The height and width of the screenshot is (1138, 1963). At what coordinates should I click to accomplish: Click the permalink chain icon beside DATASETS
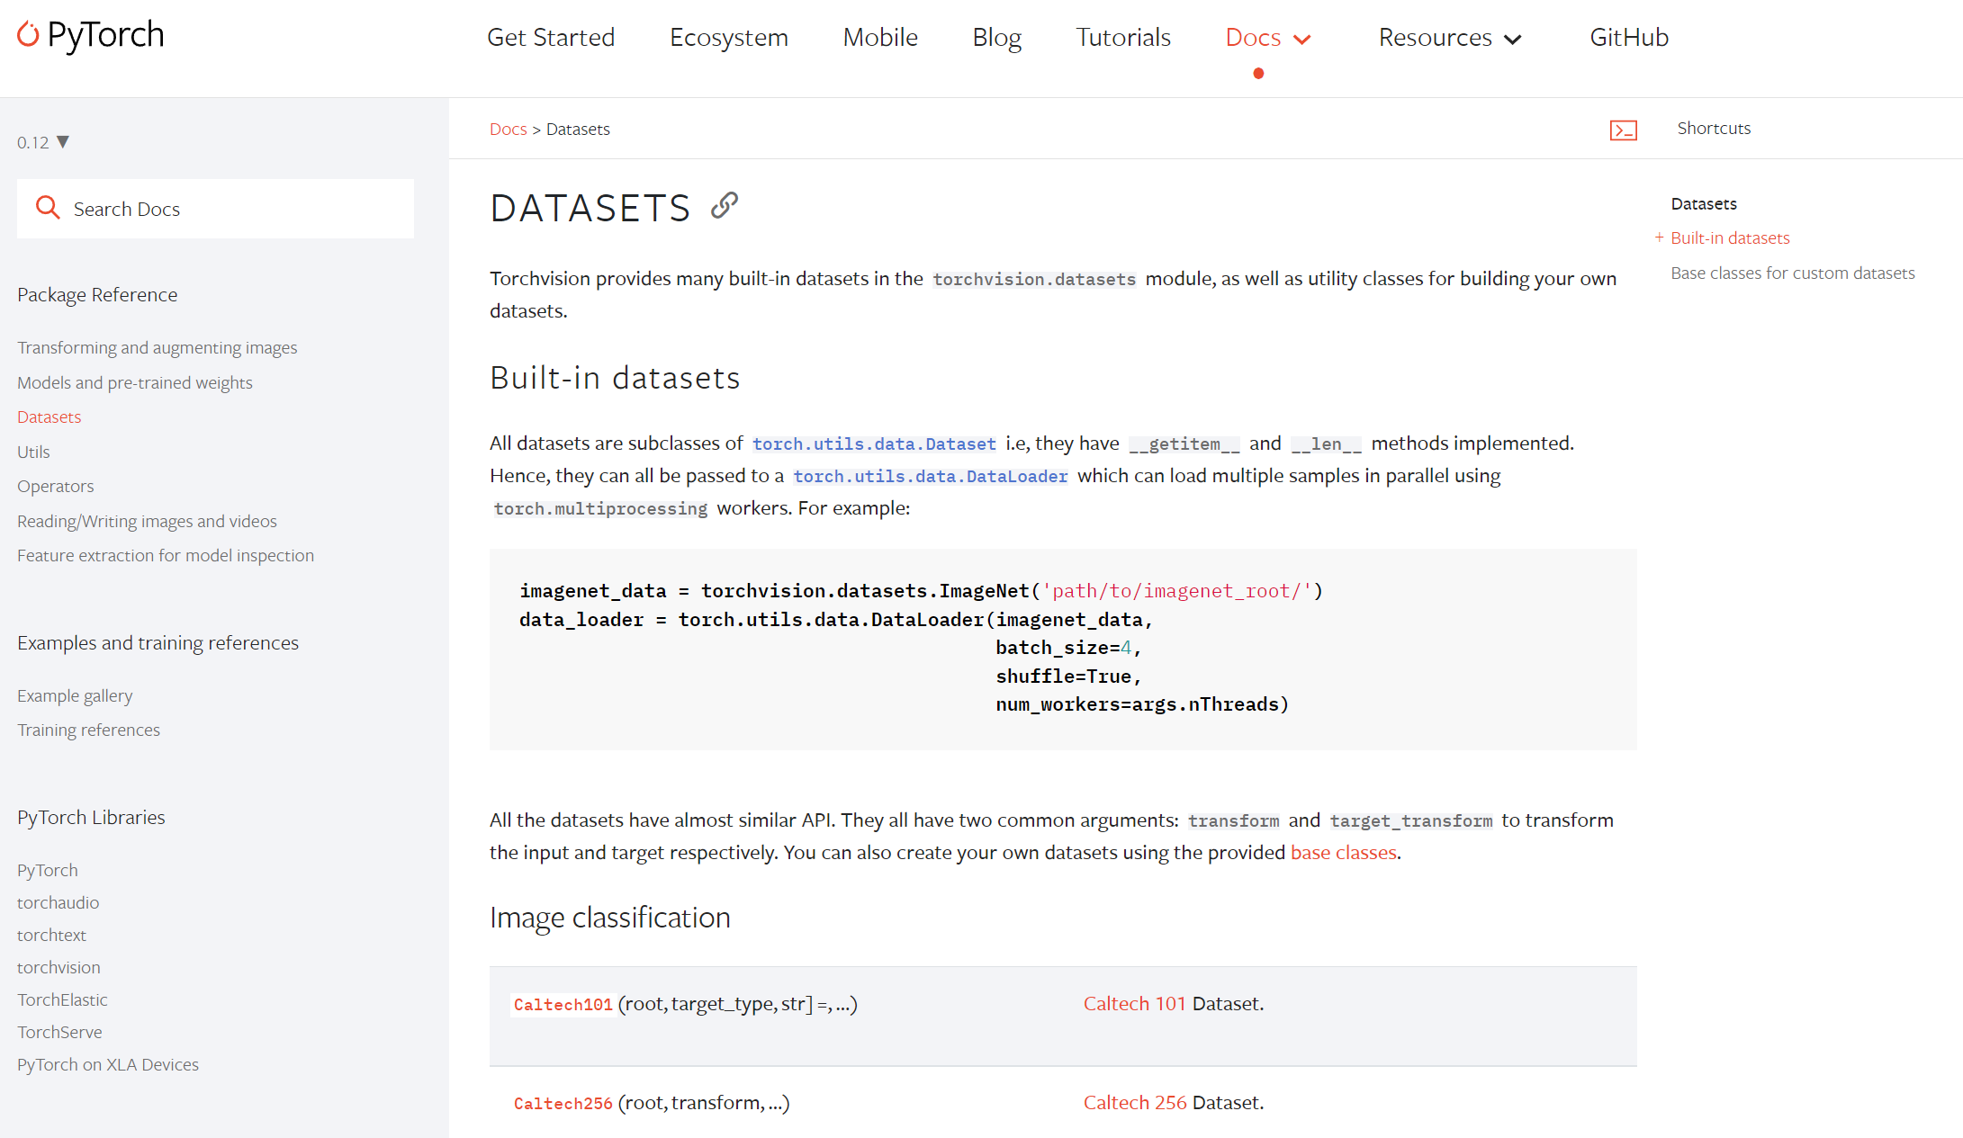(725, 206)
